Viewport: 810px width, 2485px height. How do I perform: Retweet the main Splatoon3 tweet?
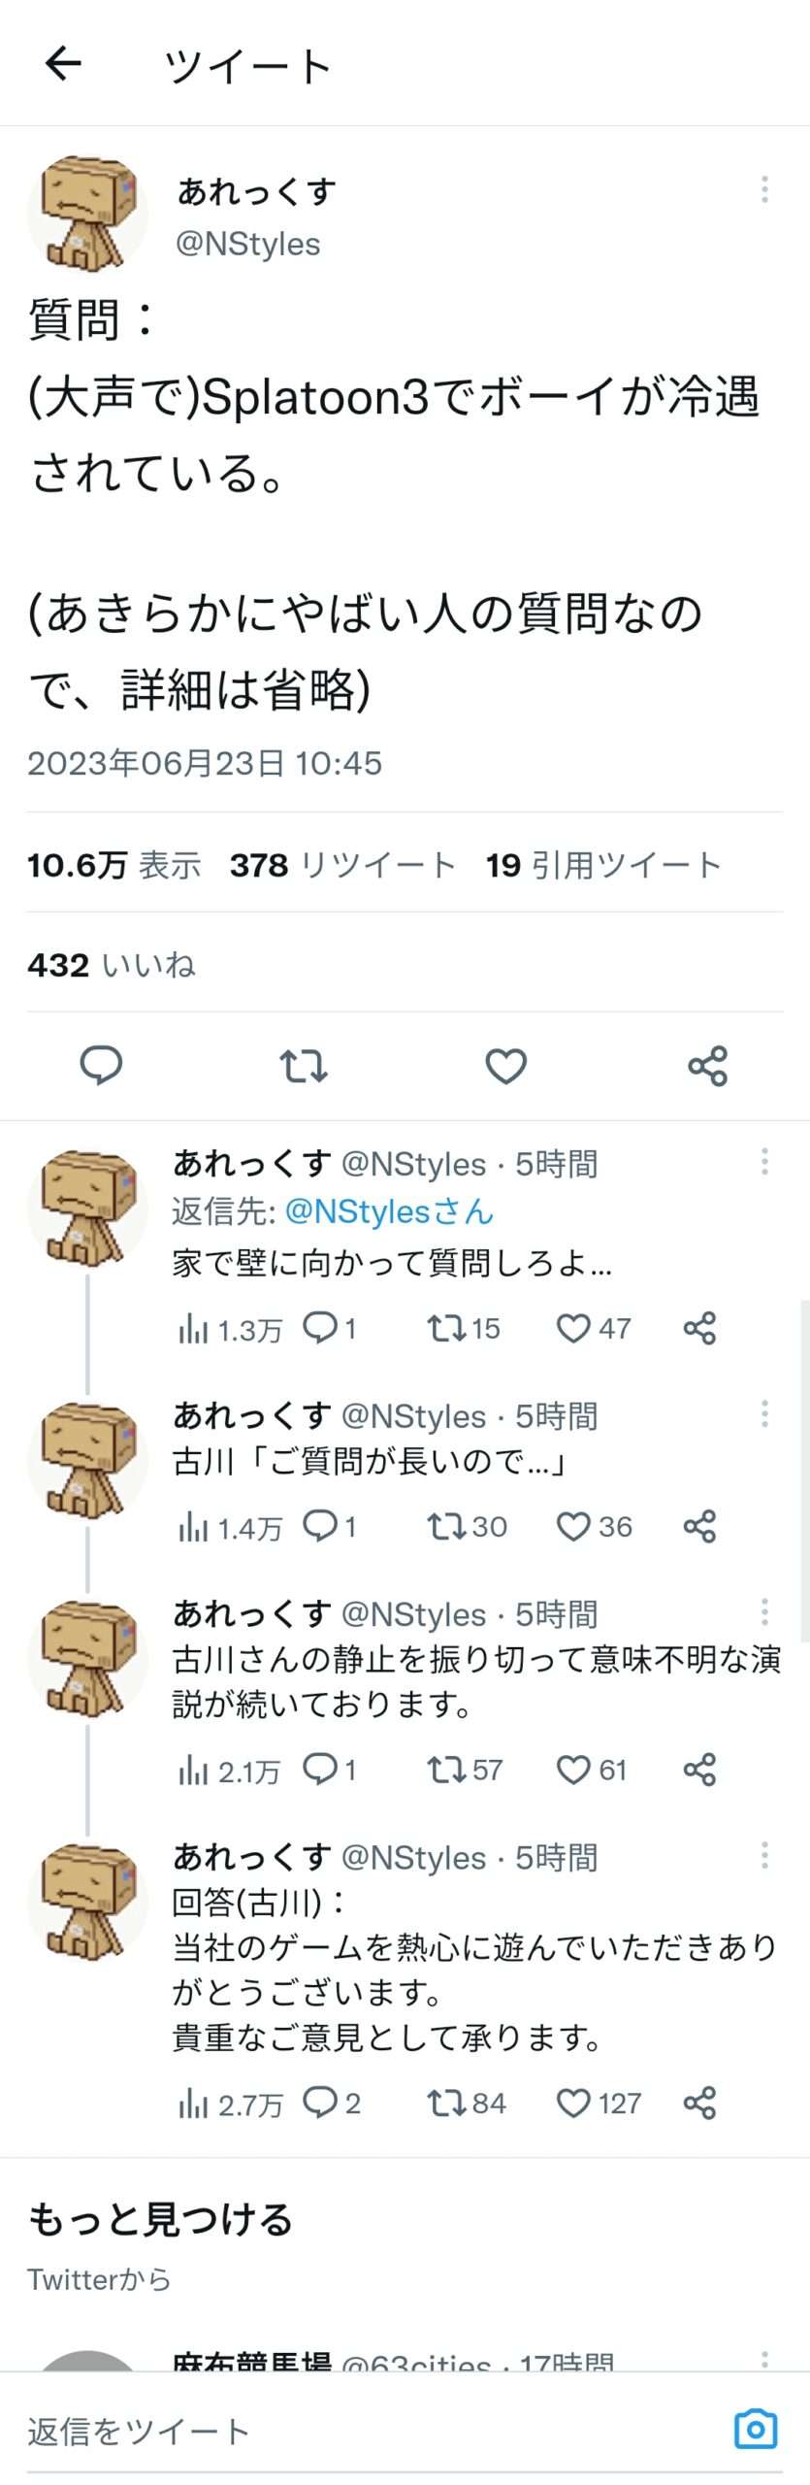click(x=304, y=1065)
